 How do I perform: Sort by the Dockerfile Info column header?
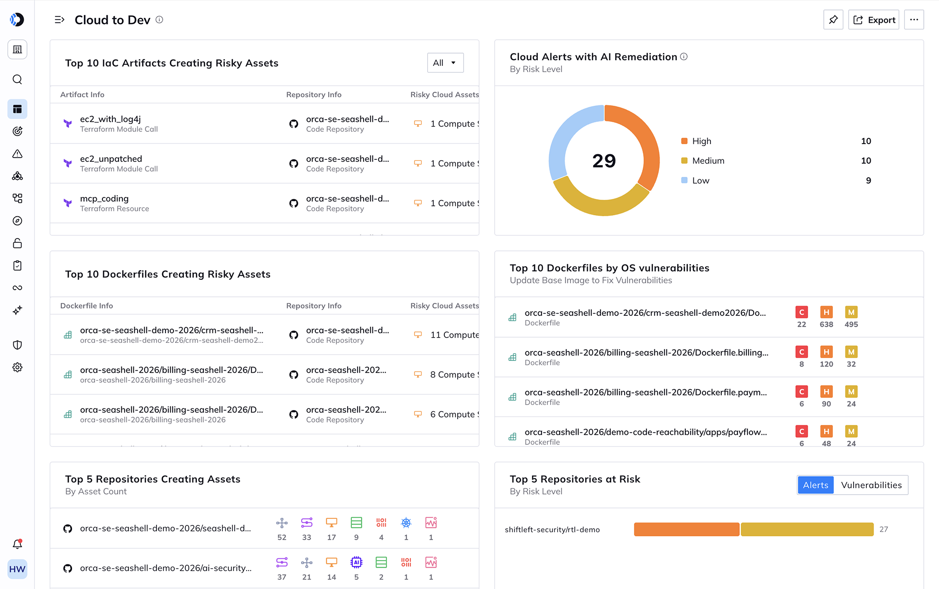click(x=87, y=306)
